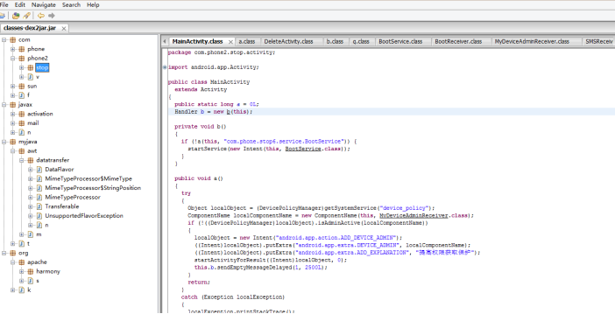Unfold the import statements in code
615x321 pixels.
click(x=165, y=67)
